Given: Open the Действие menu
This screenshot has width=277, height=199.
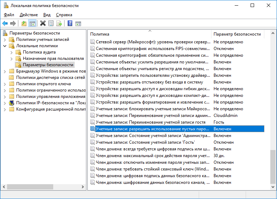Looking at the screenshot, I should coord(29,15).
